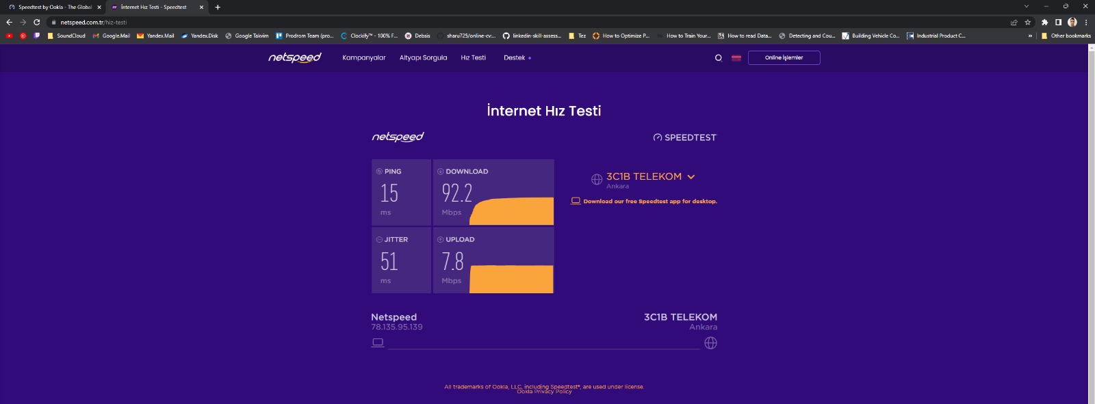Bookmark this page with star icon
Viewport: 1095px width, 404px height.
pos(1027,23)
